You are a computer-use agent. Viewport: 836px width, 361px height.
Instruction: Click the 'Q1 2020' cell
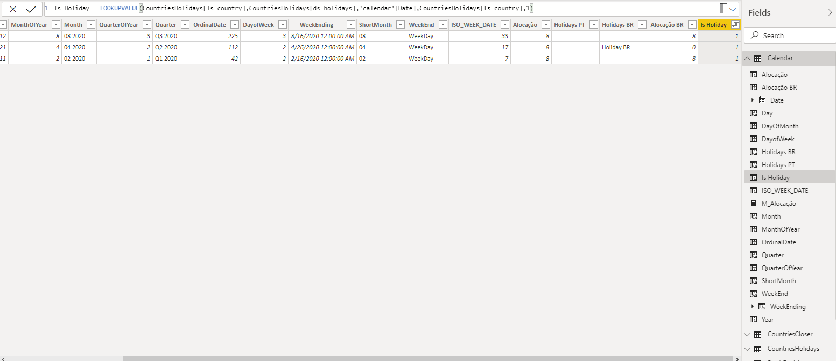[172, 59]
